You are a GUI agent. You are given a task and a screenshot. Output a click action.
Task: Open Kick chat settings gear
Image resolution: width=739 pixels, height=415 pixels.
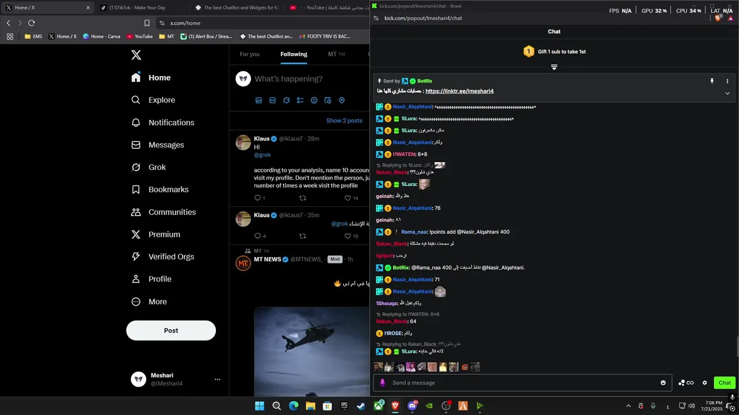coord(704,383)
